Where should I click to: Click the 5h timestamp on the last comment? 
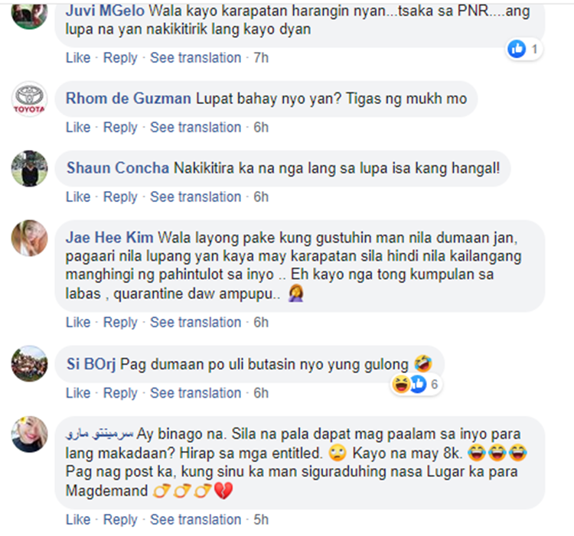pos(261,519)
